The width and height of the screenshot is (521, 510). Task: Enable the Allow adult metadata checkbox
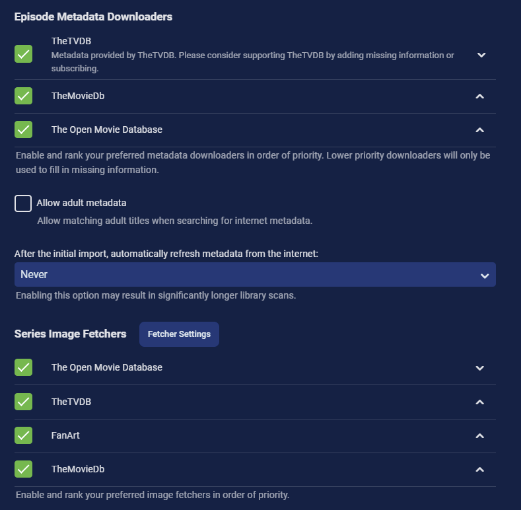coord(23,203)
